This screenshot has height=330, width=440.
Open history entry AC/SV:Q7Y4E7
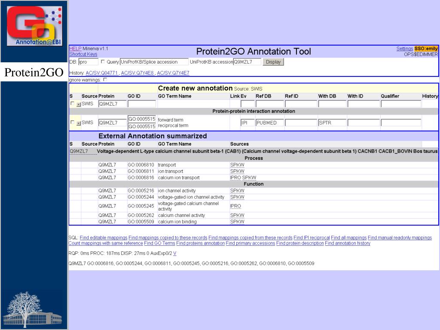tap(173, 73)
